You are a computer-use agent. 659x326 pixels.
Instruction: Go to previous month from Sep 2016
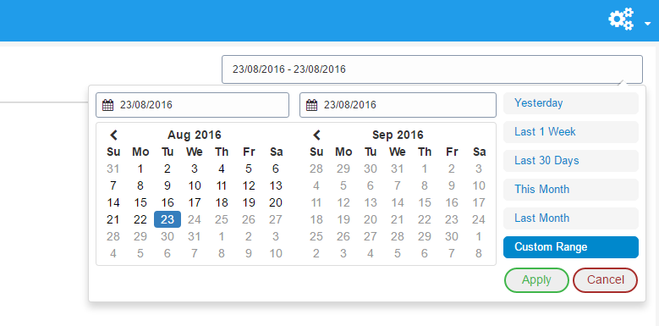(x=317, y=135)
